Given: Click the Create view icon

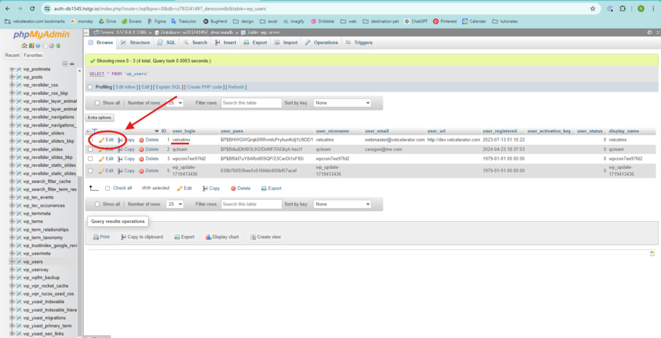Looking at the screenshot, I should (x=253, y=237).
